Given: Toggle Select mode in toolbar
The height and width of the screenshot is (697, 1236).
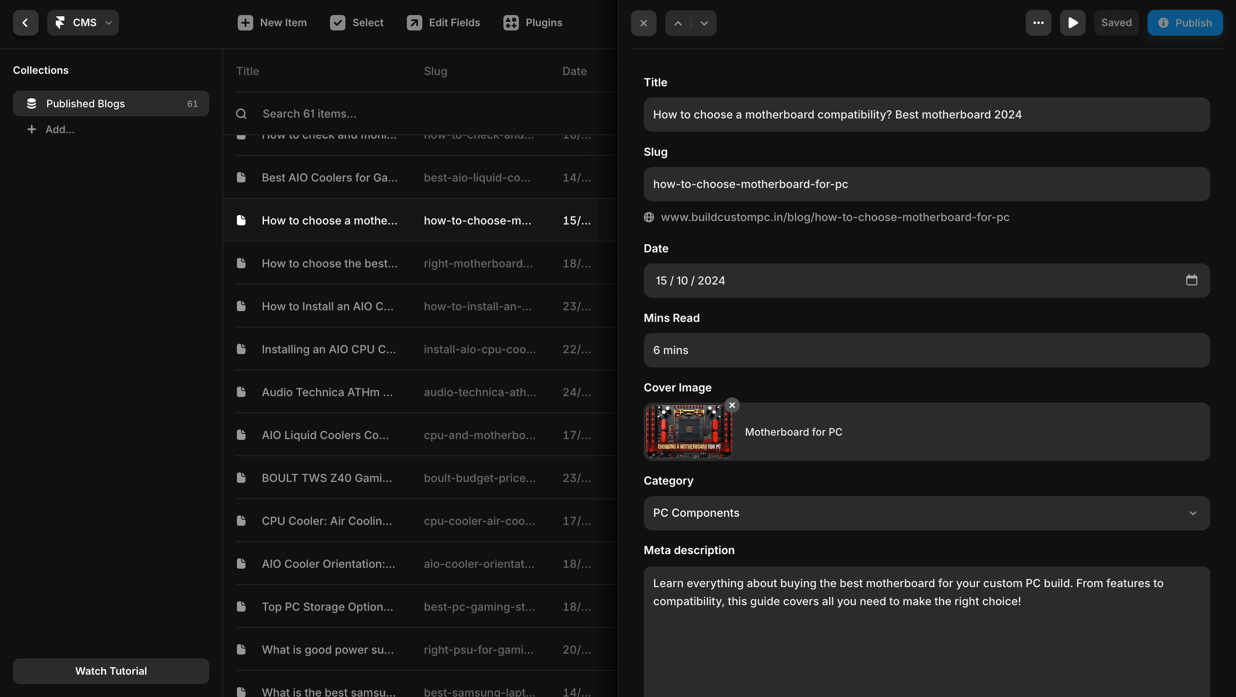Looking at the screenshot, I should point(357,23).
